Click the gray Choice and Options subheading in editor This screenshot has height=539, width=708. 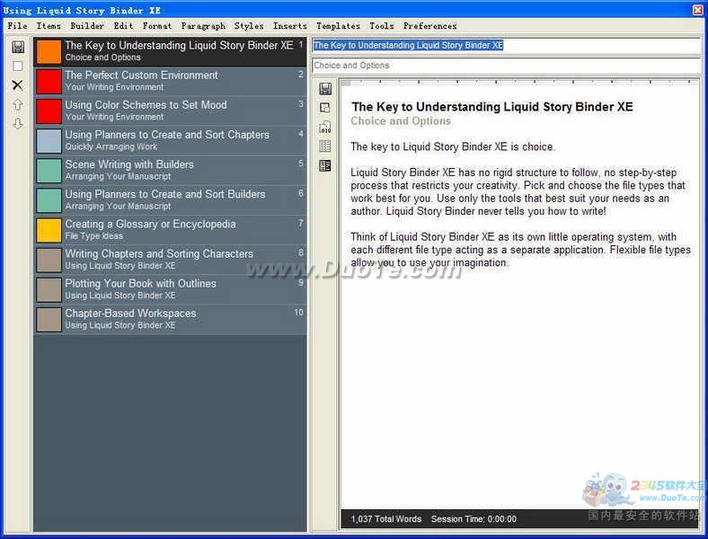[401, 121]
